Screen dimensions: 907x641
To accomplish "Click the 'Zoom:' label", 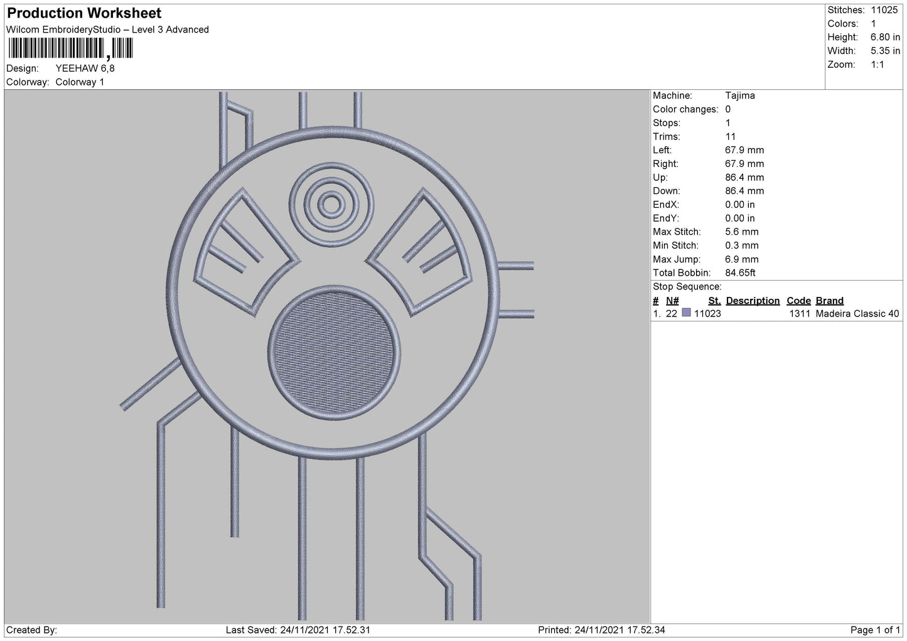I will [841, 65].
